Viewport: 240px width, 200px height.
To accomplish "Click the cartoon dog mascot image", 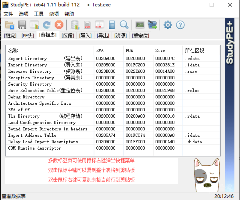I will click(x=207, y=175).
